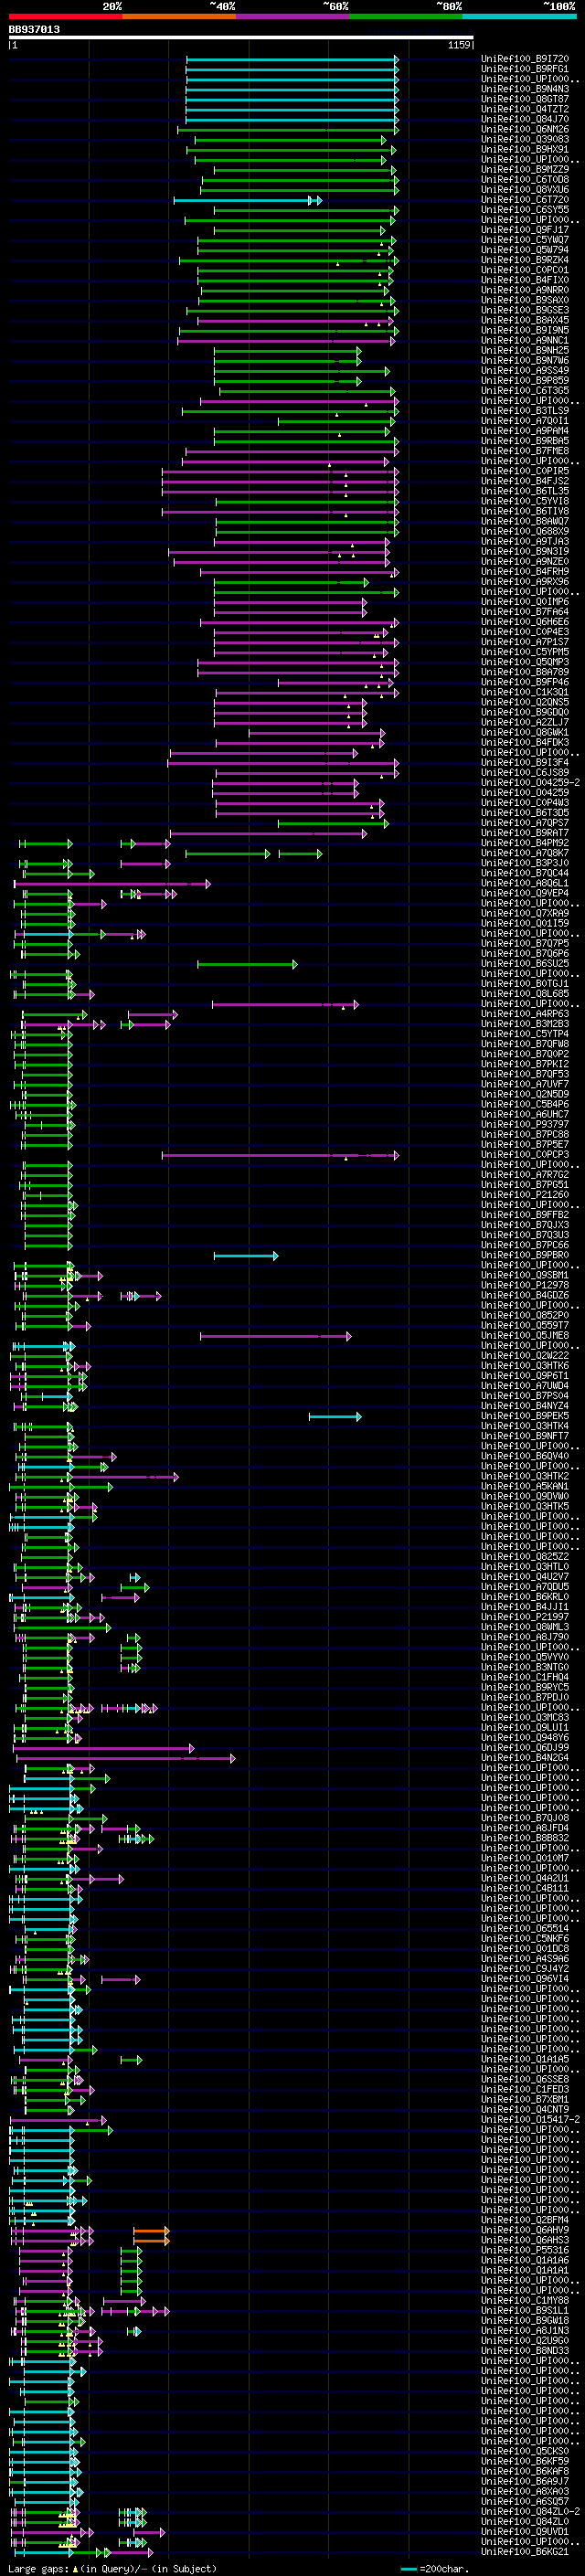This screenshot has width=585, height=2576.
Task: Click the UniRef100_A6SQ57 label
Action: [525, 2501]
